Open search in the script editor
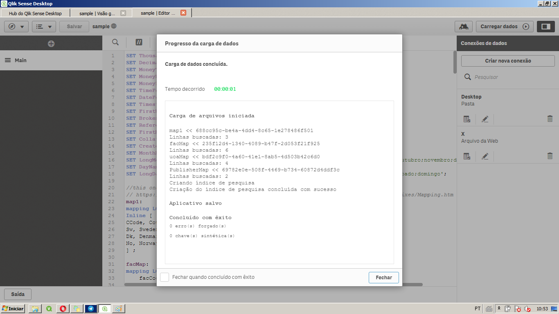 coord(116,42)
